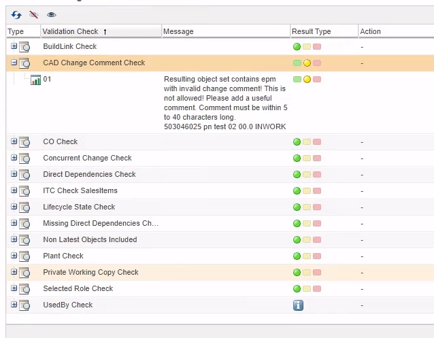Select the ITC Check SalesItems text
434x338 pixels.
tap(80, 190)
